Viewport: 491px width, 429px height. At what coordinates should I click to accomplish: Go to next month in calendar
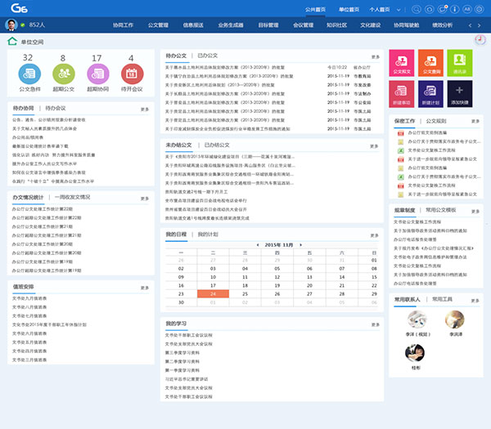tap(300, 245)
